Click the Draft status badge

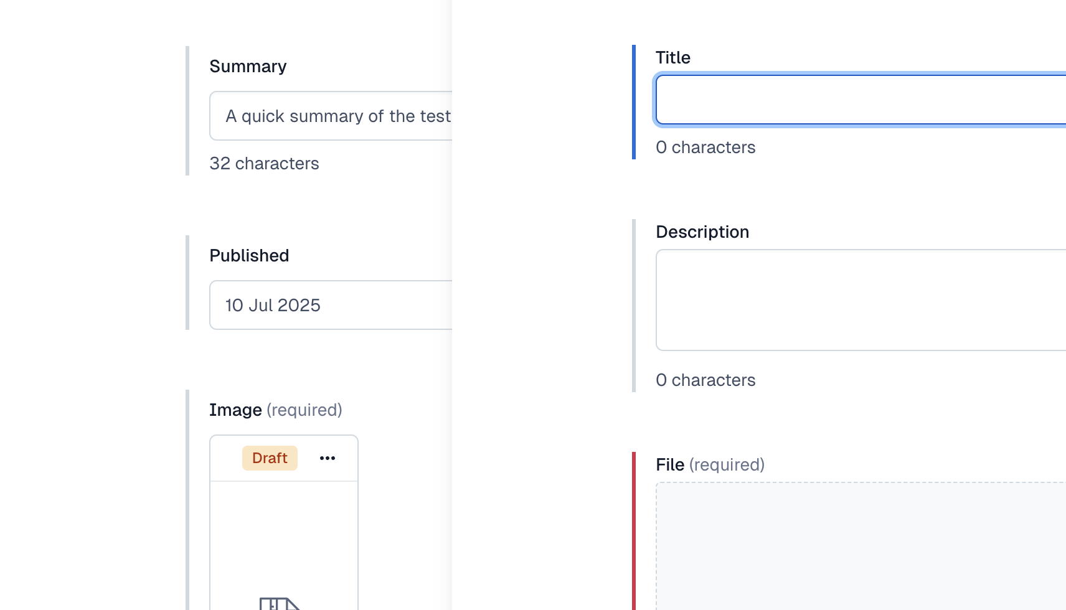pos(270,458)
